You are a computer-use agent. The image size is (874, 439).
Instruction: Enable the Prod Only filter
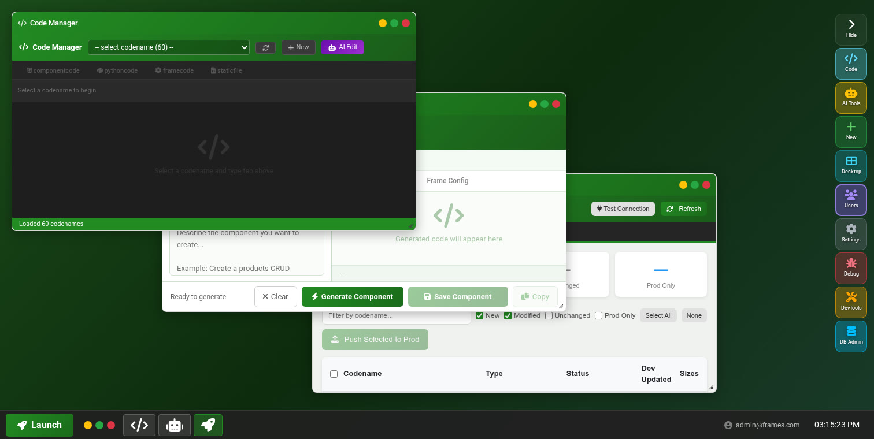pyautogui.click(x=598, y=315)
